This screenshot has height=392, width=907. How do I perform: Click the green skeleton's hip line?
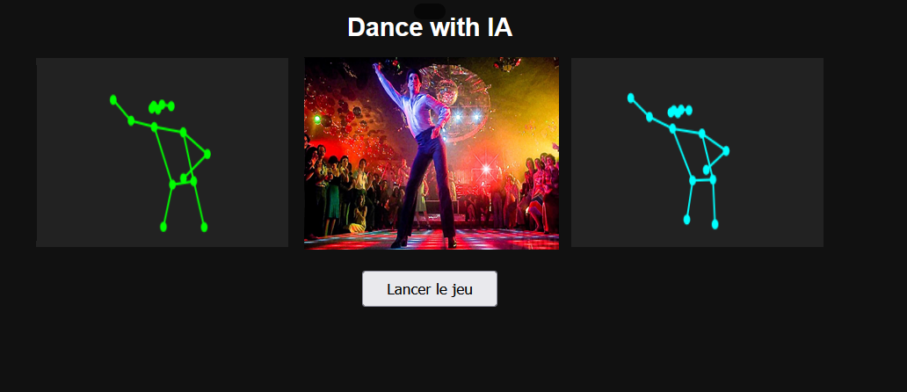183,183
